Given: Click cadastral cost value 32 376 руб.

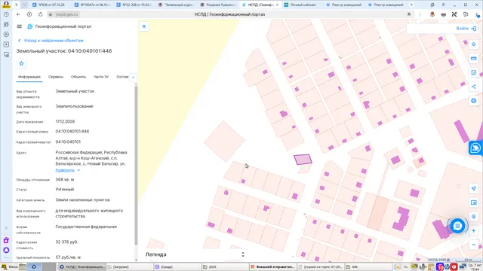Looking at the screenshot, I should coord(66,242).
